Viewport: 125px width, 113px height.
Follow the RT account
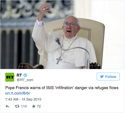click(x=108, y=76)
